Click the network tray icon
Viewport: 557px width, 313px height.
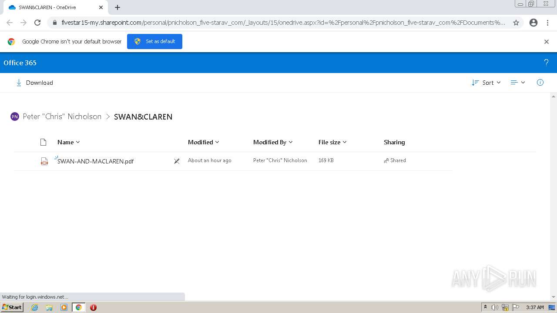505,307
